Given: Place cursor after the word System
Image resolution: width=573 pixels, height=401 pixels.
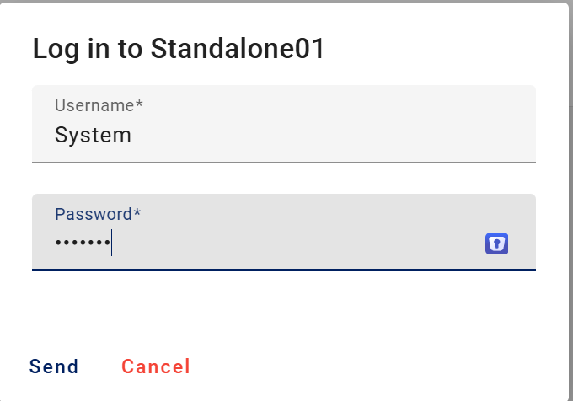Looking at the screenshot, I should pos(132,135).
